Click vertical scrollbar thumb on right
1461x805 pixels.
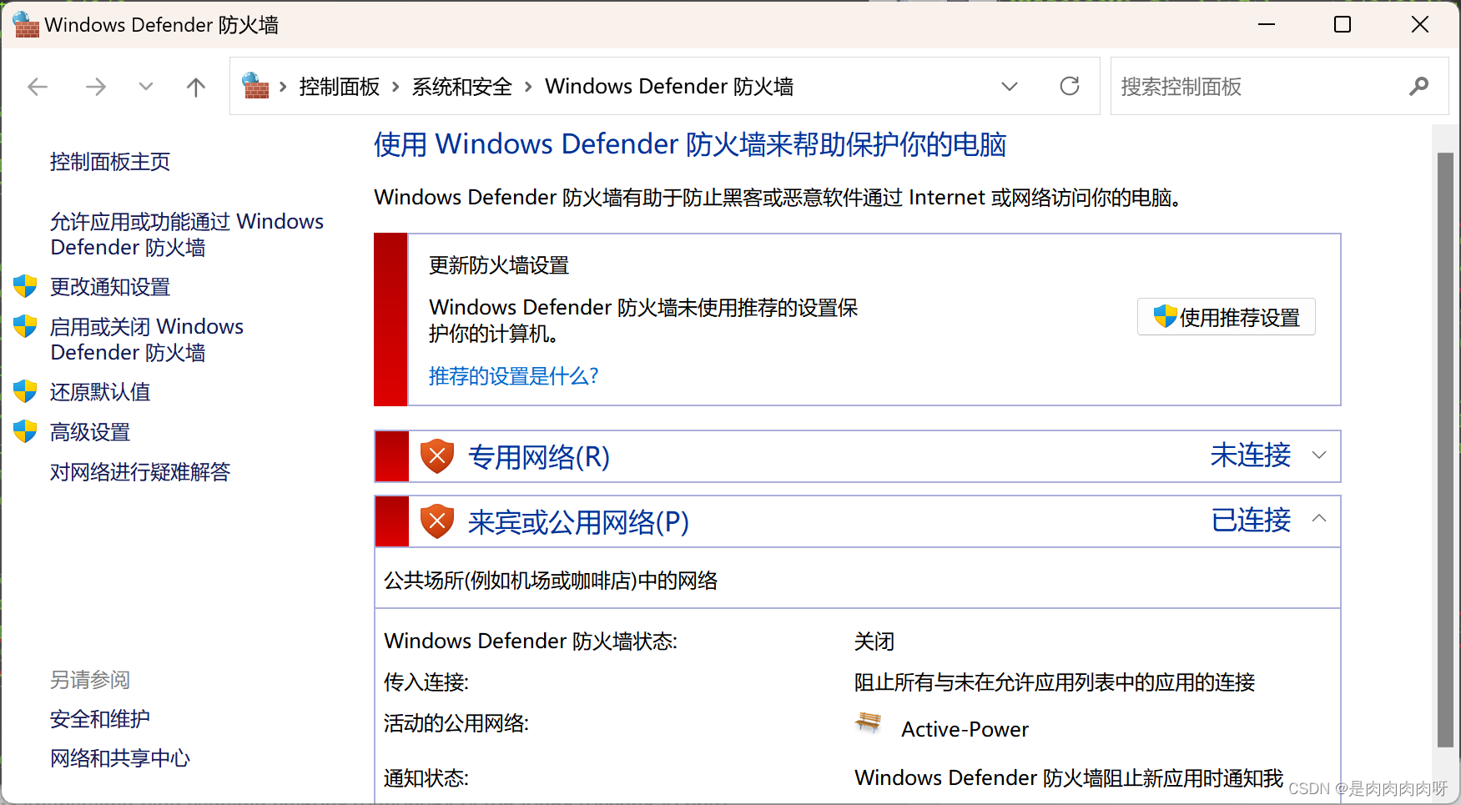click(1445, 450)
